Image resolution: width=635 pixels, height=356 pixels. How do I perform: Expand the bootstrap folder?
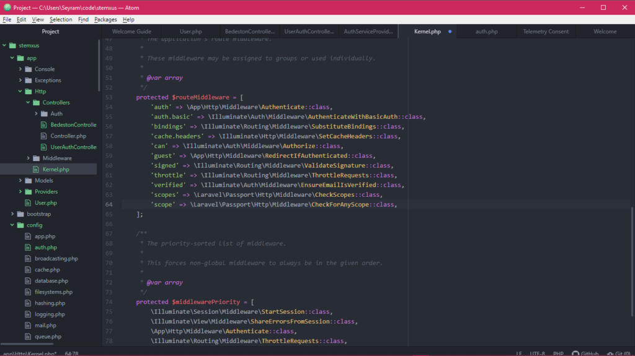point(12,214)
